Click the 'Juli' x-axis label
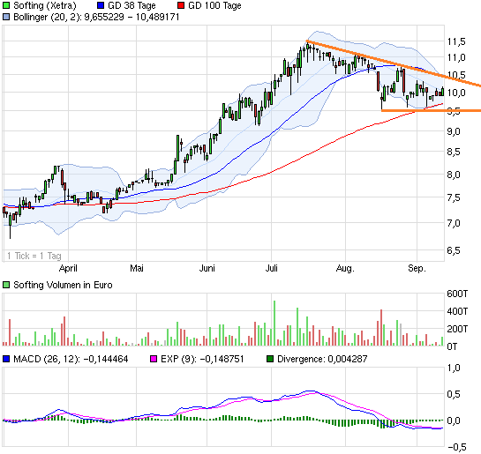Screen dimensions: 481x454 [x=272, y=268]
